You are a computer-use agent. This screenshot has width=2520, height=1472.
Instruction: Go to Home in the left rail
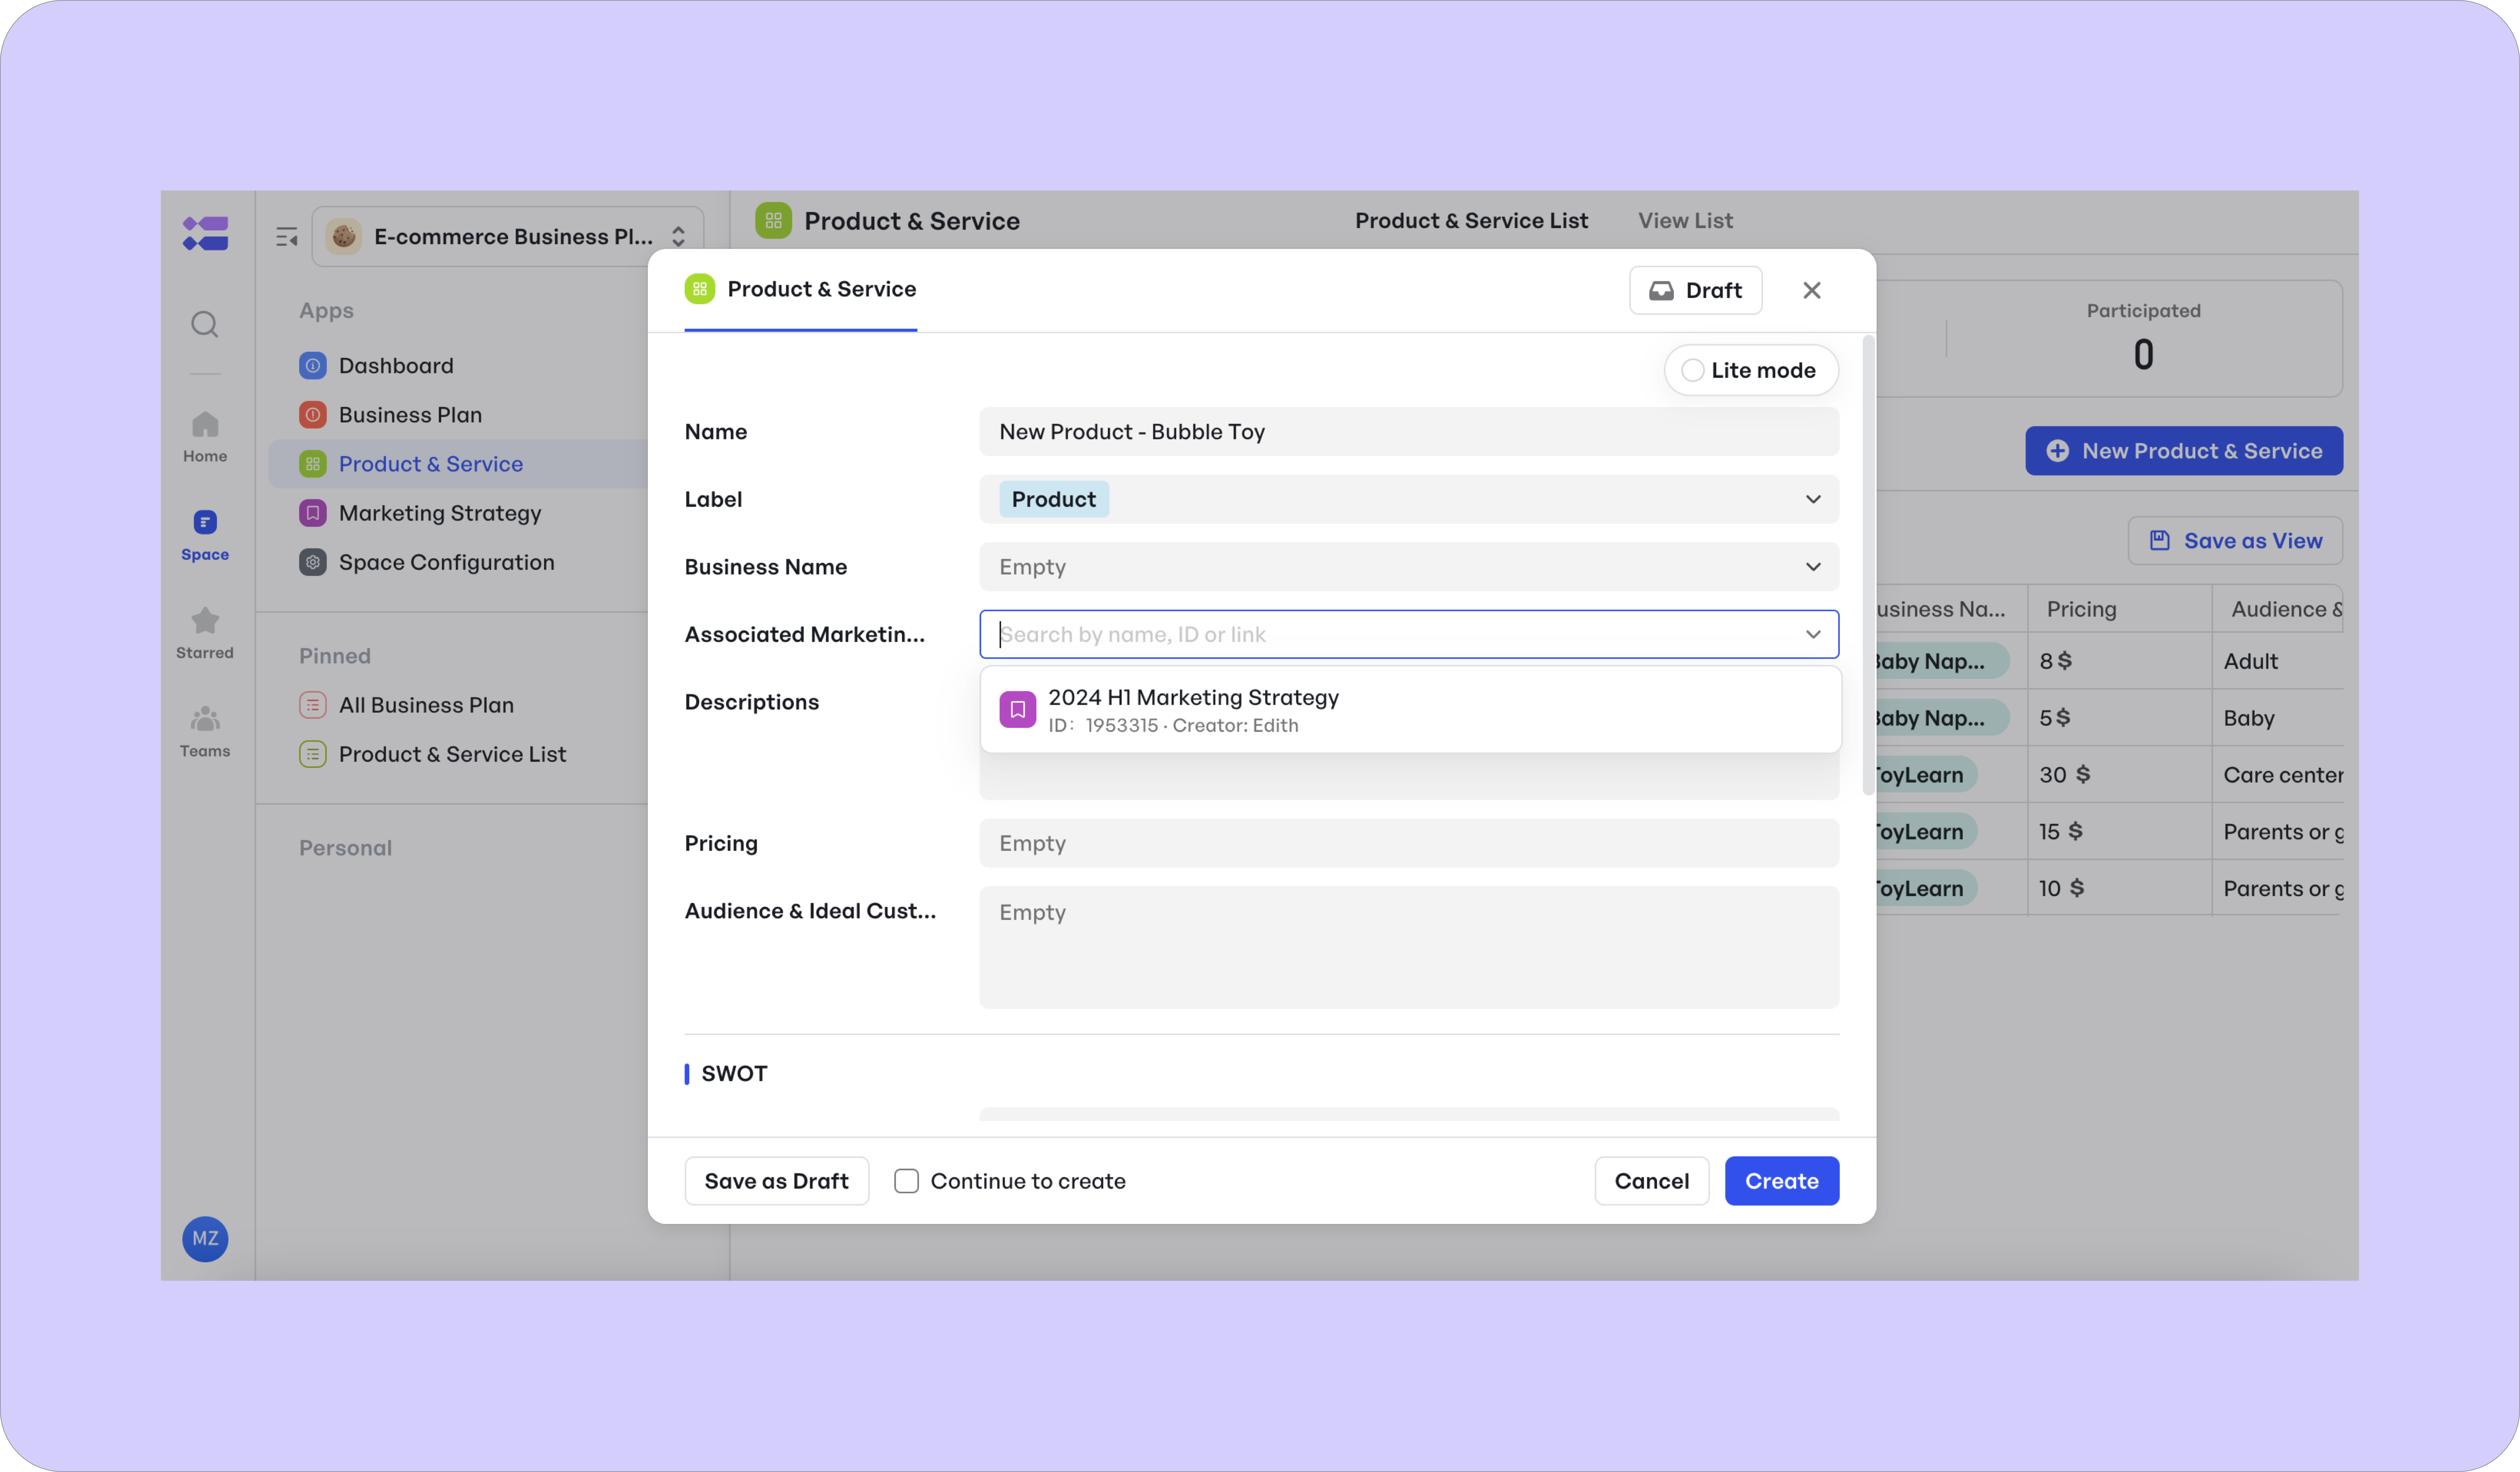205,437
